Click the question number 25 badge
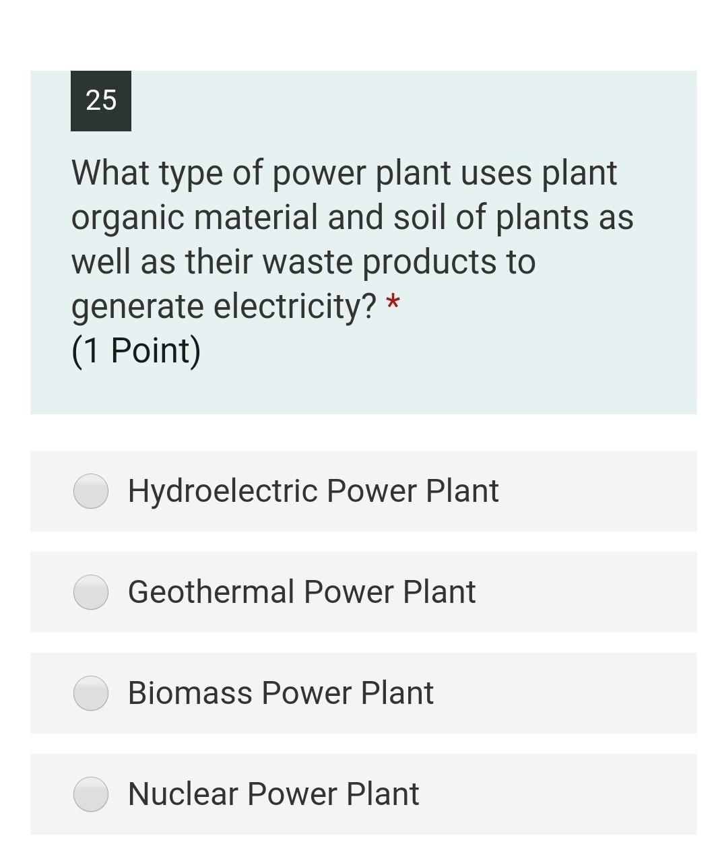Screen dimensions: 716x867 tap(101, 100)
